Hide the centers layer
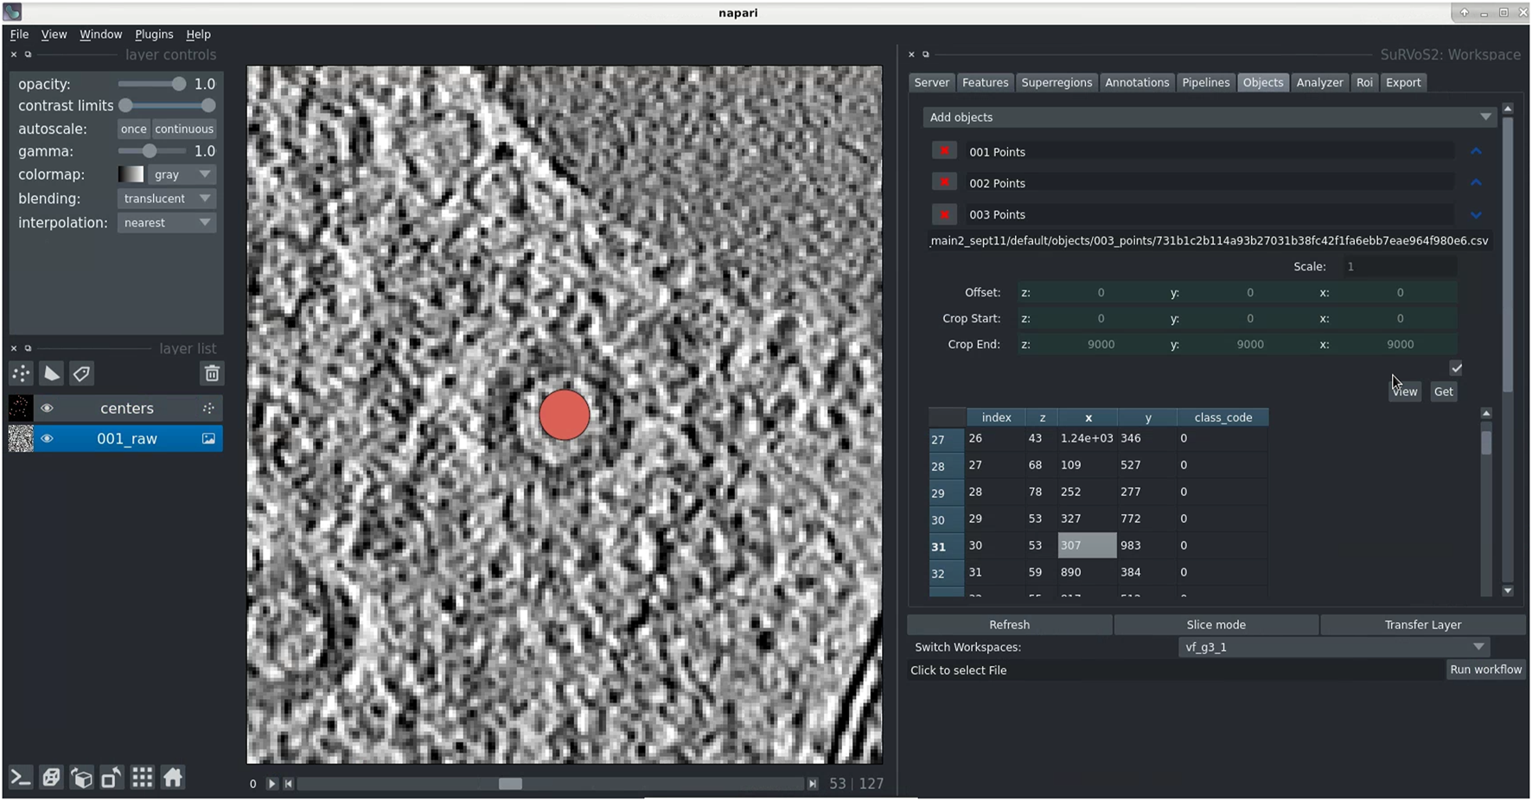Image resolution: width=1532 pixels, height=801 pixels. pyautogui.click(x=48, y=409)
